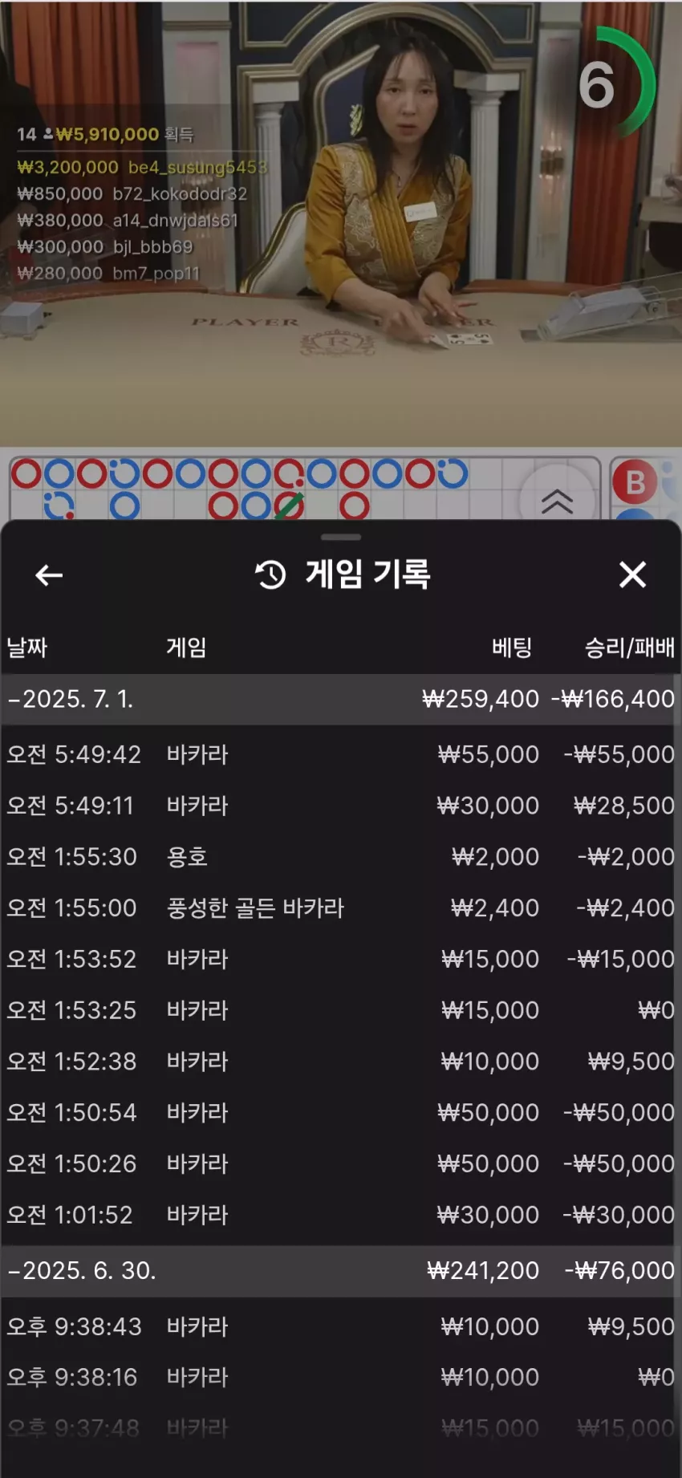Tap the ₩5,910,000 획득 winners summary
The height and width of the screenshot is (1478, 682).
(x=105, y=134)
